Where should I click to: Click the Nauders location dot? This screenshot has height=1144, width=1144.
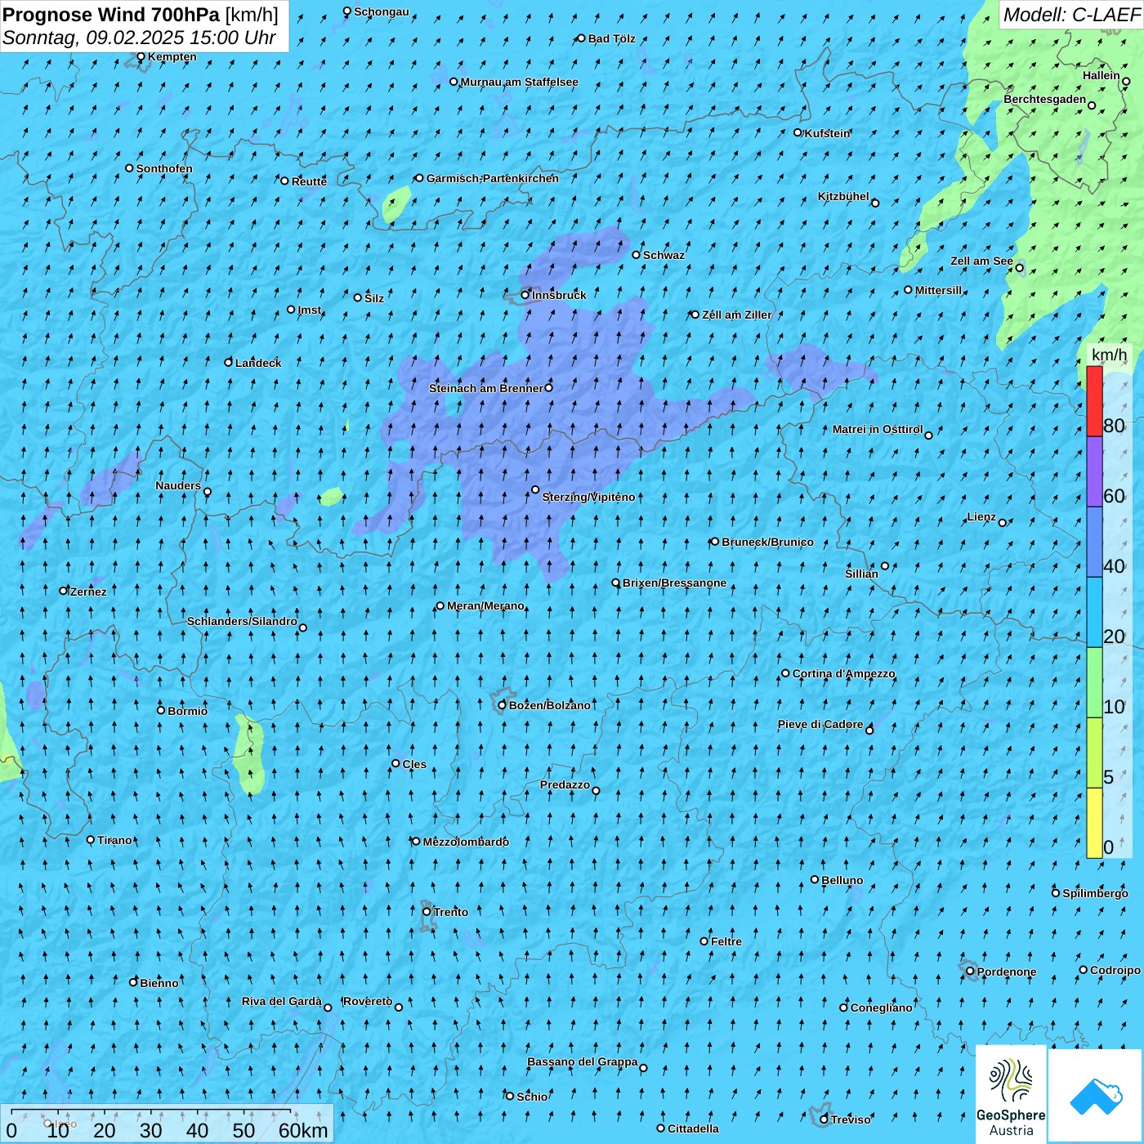(208, 492)
